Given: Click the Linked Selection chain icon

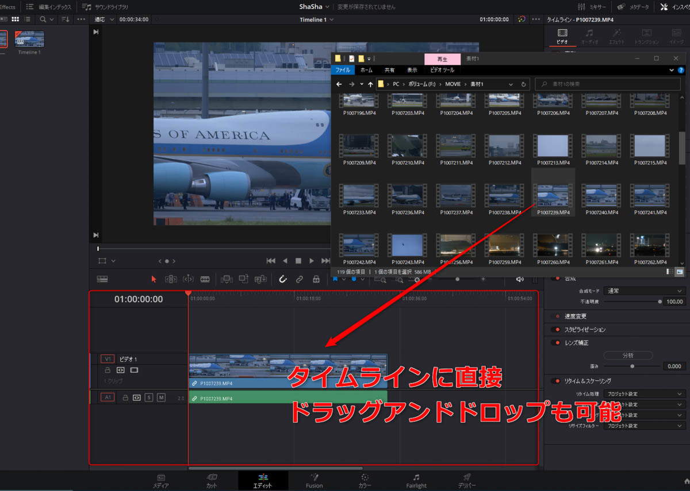Looking at the screenshot, I should point(299,279).
